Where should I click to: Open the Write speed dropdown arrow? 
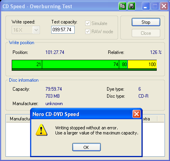coord(36,30)
